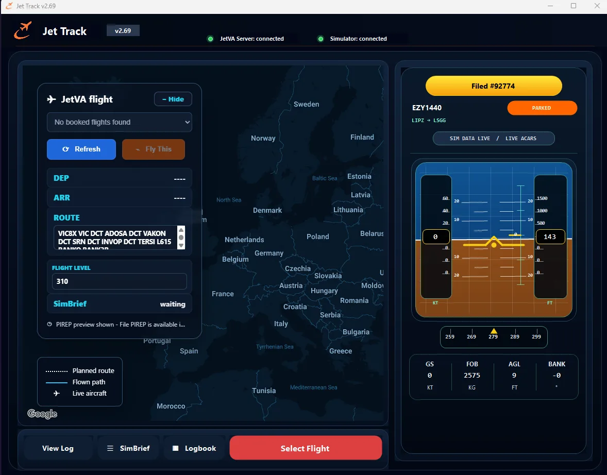Screen dimensions: 607x475
Task: Hide the JetVA flight panel
Action: coord(173,99)
